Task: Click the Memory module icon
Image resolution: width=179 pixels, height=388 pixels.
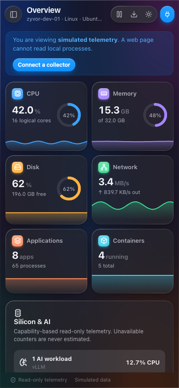Action: [104, 94]
